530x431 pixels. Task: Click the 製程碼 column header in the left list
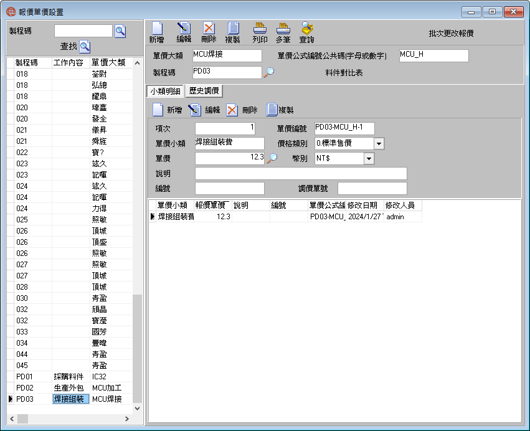[x=33, y=62]
